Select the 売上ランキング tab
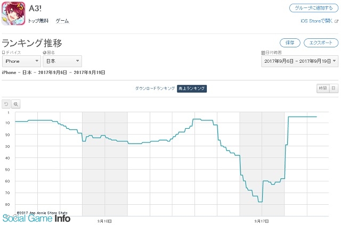This screenshot has width=341, height=225. [x=192, y=88]
